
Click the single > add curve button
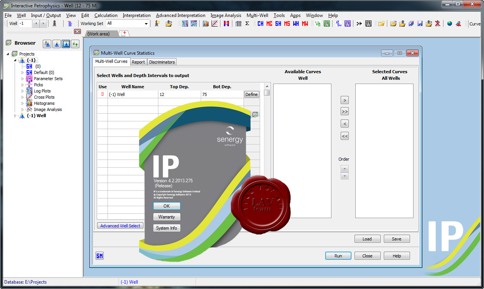[345, 100]
